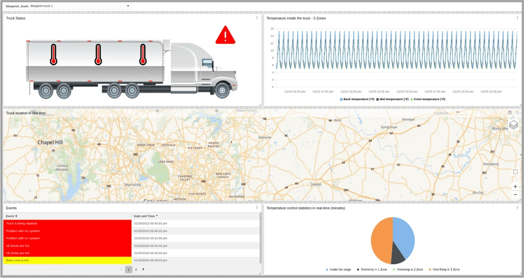Toggle OverTemp in 3 Zone legend entry

[x=444, y=269]
